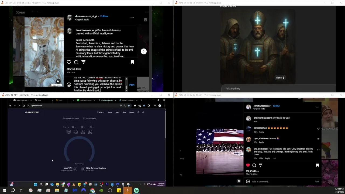Image resolution: width=345 pixels, height=194 pixels.
Task: Switch to the Wave to Particle browser tab
Action: coord(22,100)
